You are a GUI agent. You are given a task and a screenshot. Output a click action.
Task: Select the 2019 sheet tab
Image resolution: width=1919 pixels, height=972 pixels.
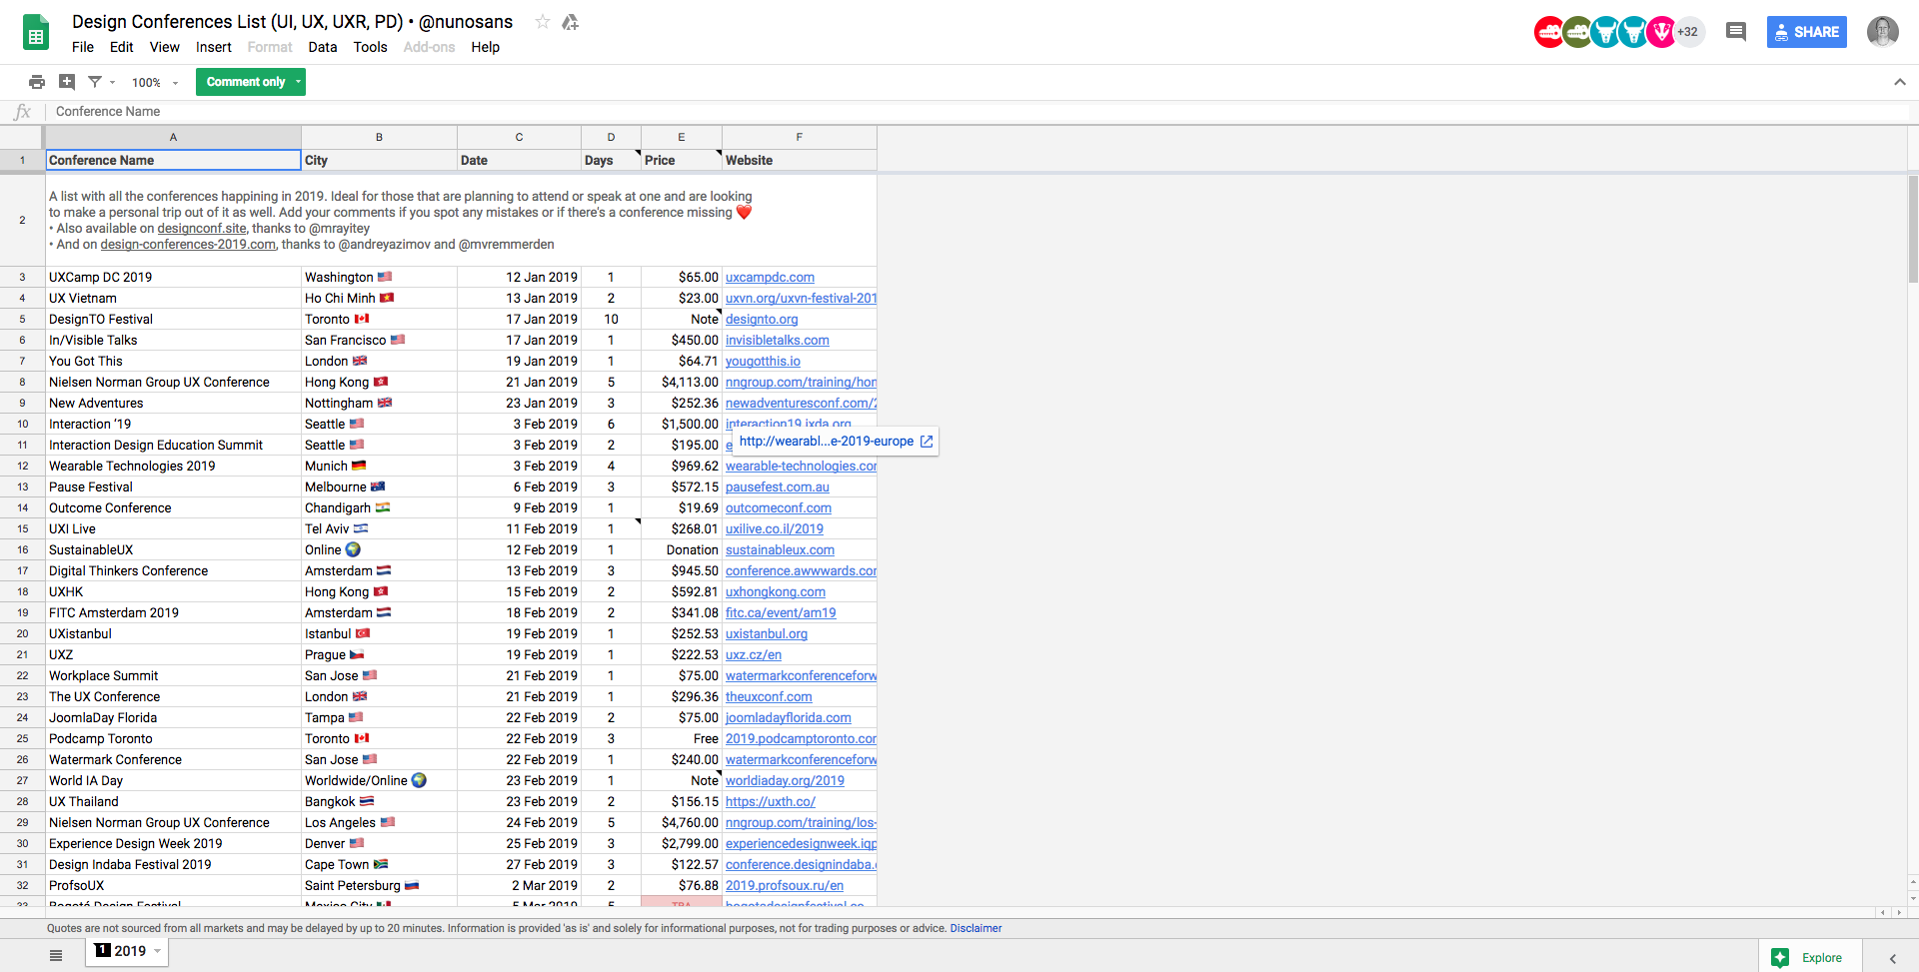129,951
